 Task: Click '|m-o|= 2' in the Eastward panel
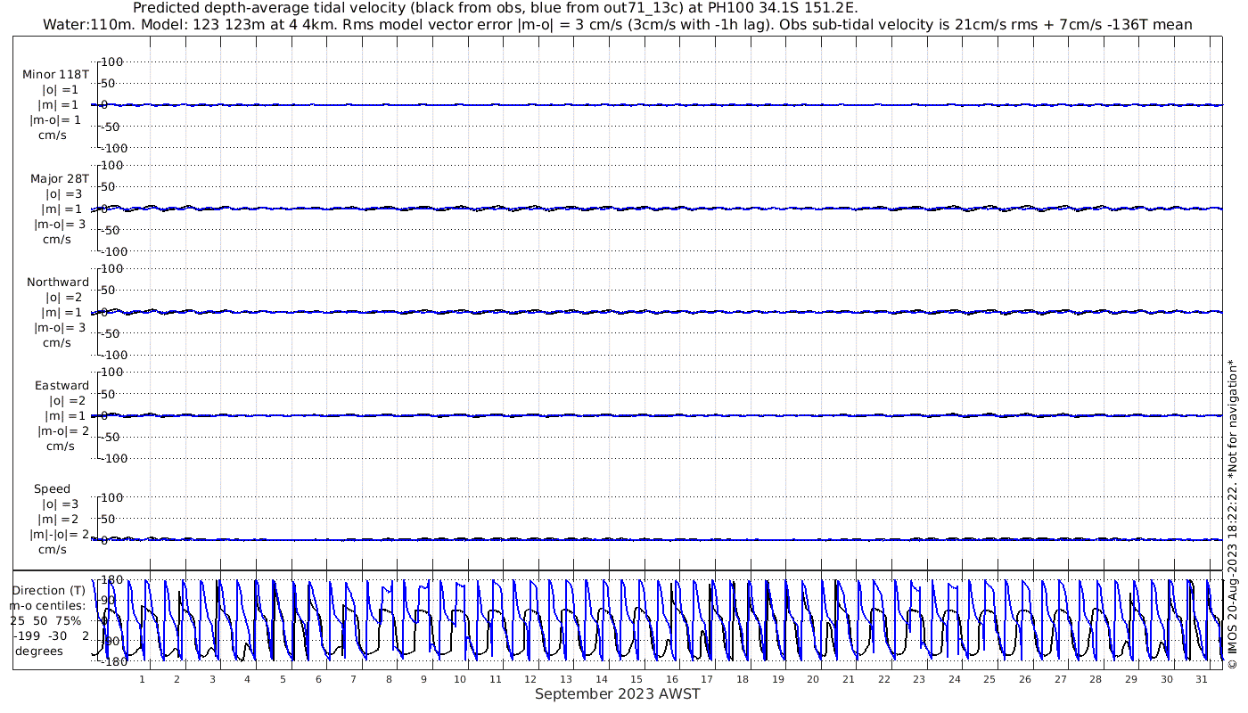63,430
